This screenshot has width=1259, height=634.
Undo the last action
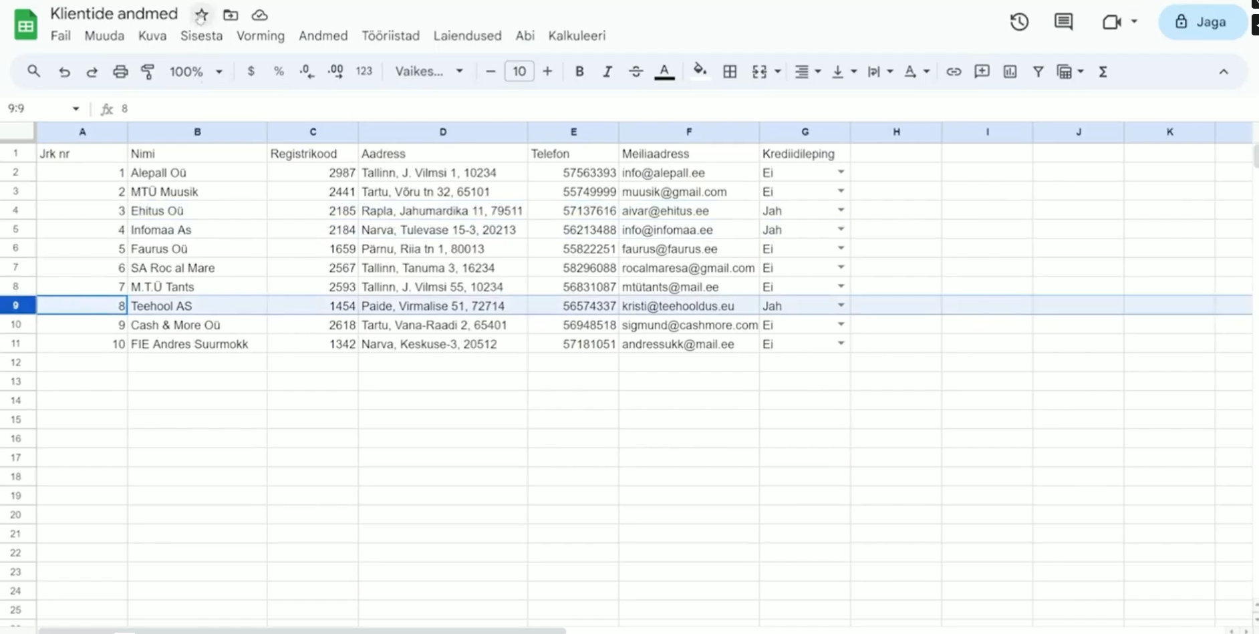click(x=64, y=71)
